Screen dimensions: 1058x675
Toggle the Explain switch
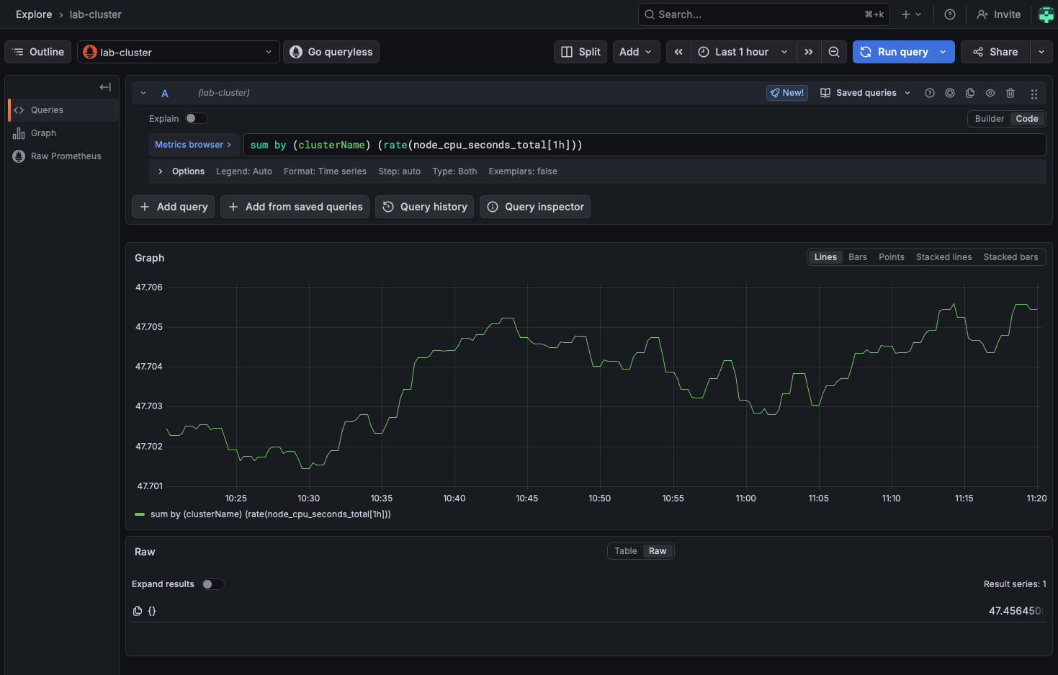(x=196, y=118)
